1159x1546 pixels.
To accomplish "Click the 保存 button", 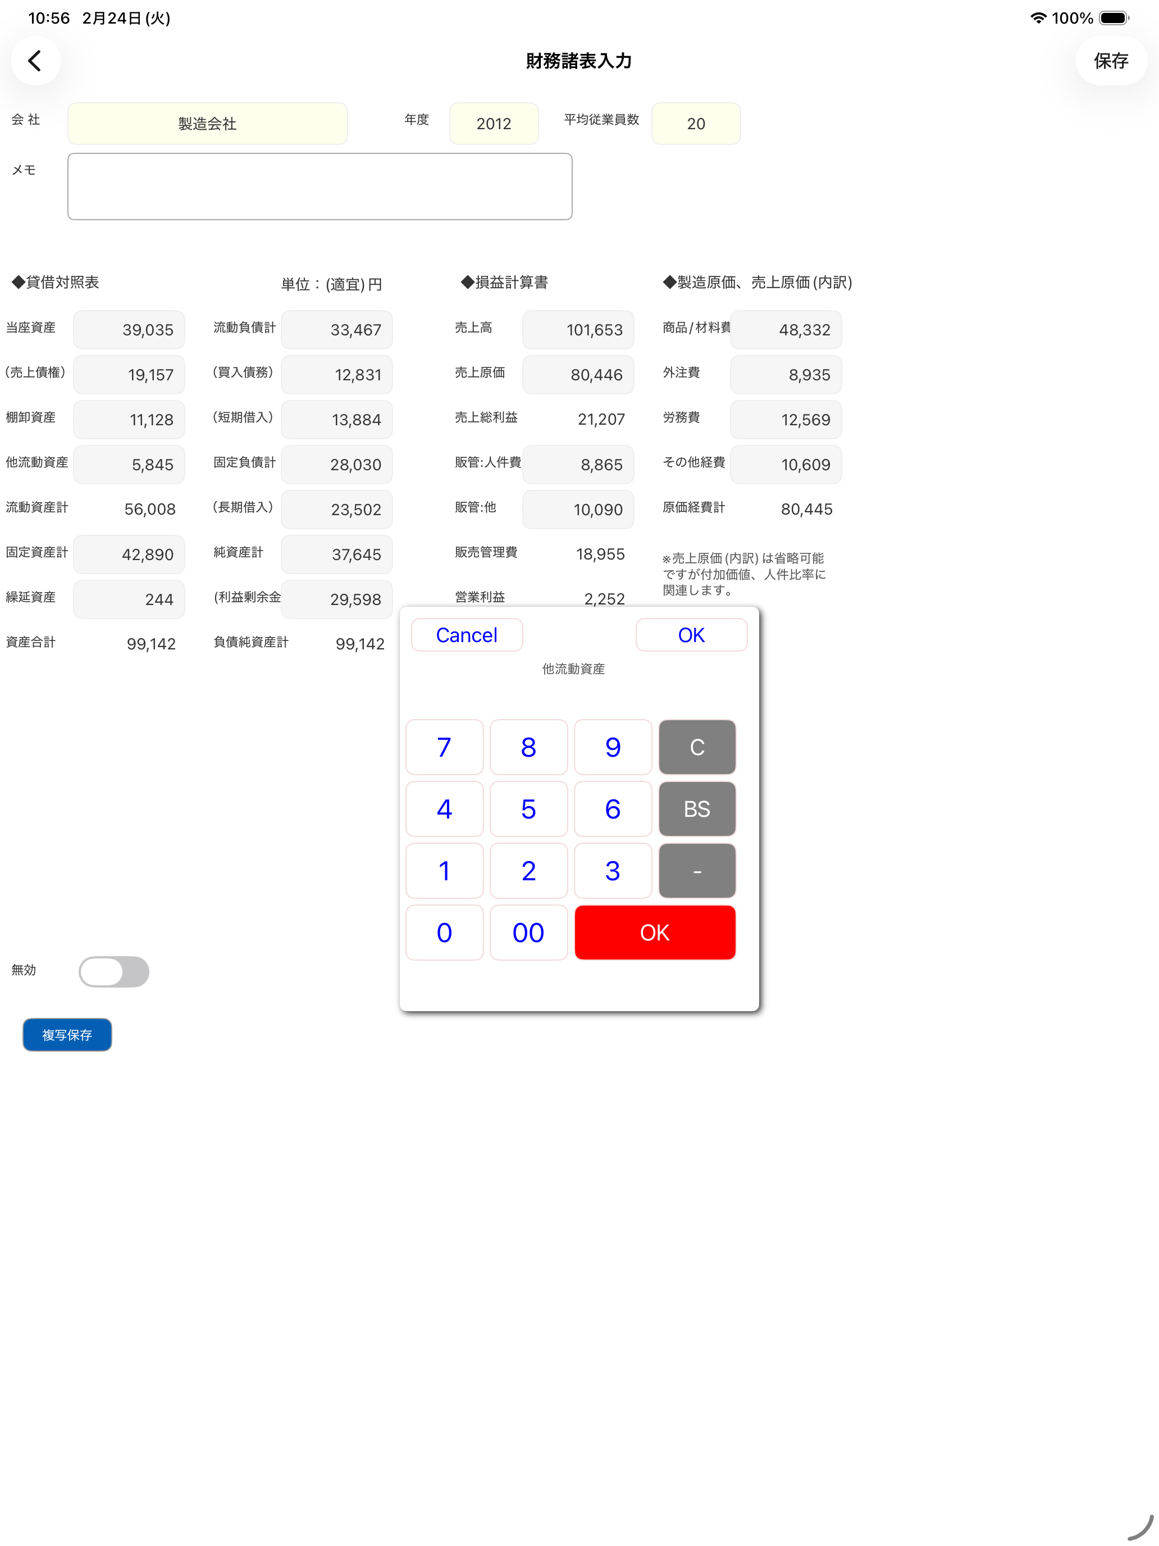I will [1111, 61].
